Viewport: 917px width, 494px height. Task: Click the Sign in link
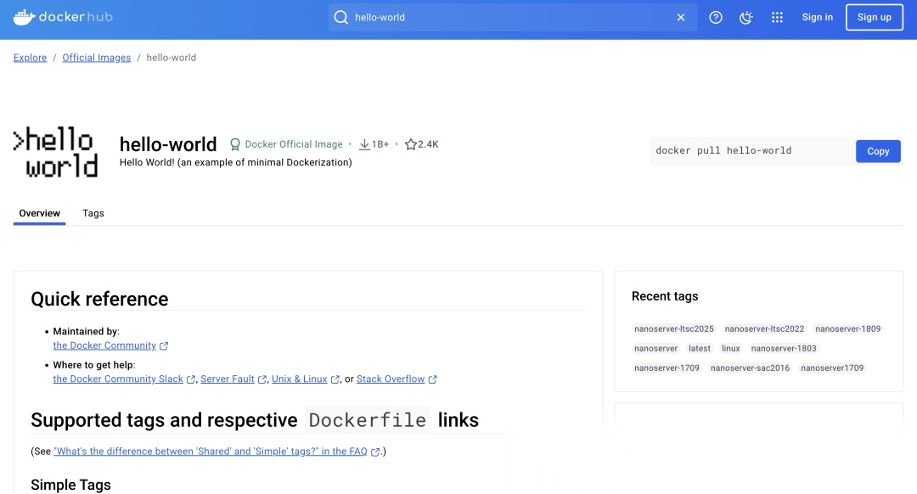[x=817, y=18]
